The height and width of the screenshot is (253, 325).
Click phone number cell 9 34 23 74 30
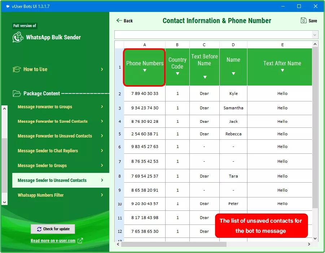click(x=145, y=108)
